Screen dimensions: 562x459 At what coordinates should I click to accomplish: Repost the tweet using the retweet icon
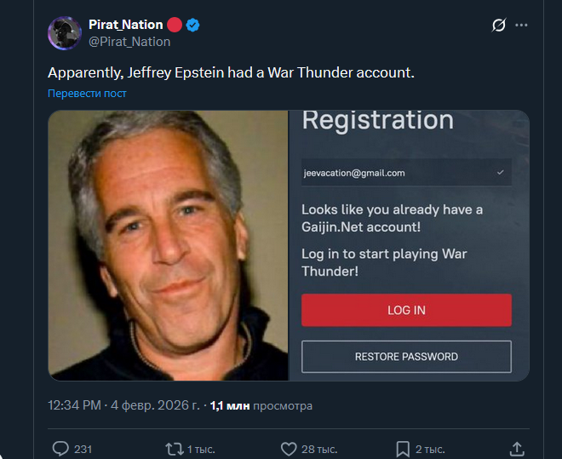173,449
